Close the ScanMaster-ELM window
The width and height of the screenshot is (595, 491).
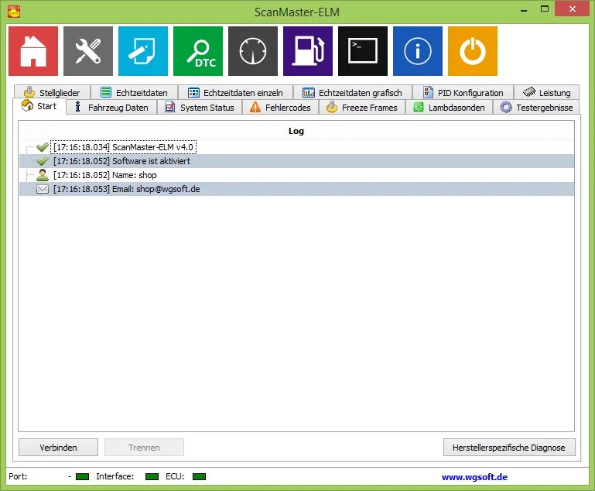click(x=573, y=9)
